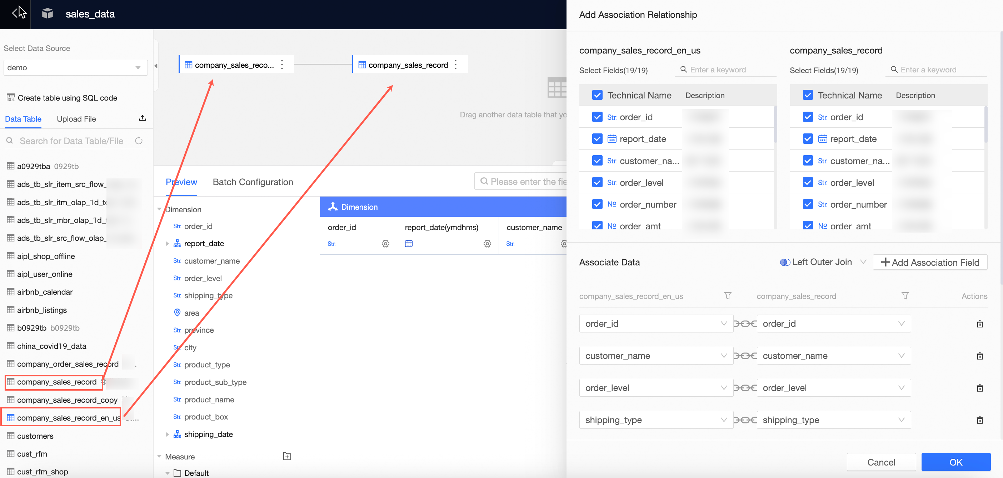
Task: Click the back arrow icon beside sales_data
Action: pyautogui.click(x=15, y=14)
